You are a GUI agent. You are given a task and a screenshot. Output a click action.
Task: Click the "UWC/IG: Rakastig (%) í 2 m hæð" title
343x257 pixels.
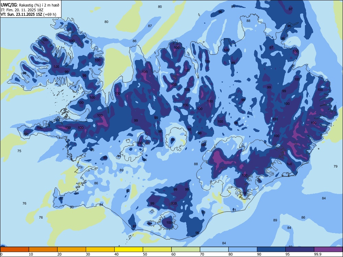30,5
